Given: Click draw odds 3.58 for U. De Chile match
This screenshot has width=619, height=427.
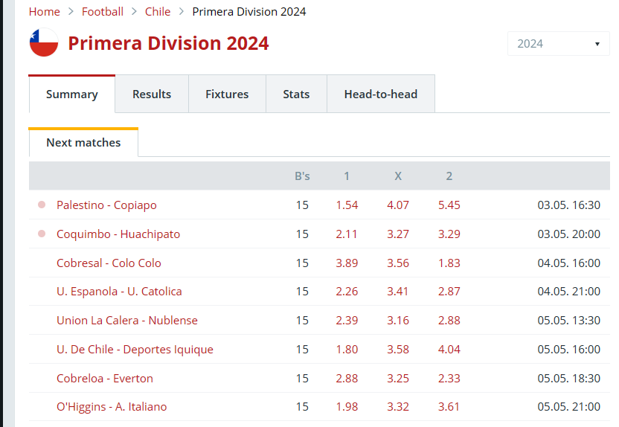Looking at the screenshot, I should point(397,349).
